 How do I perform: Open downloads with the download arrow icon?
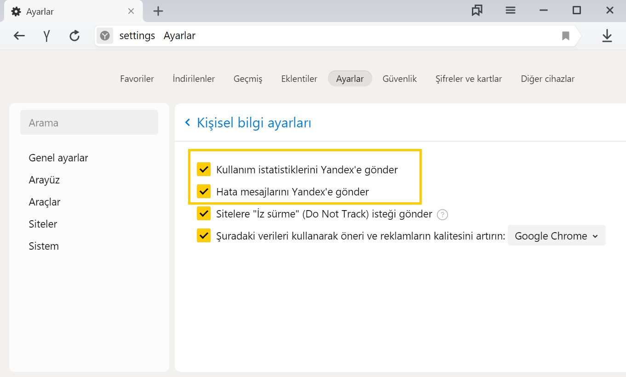pyautogui.click(x=607, y=36)
